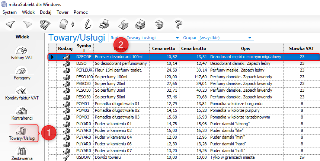
Task: Open the small arrow beside new document icon
Action: pos(73,24)
